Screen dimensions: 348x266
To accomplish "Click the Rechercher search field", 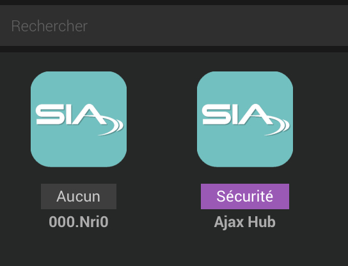I will (x=174, y=26).
